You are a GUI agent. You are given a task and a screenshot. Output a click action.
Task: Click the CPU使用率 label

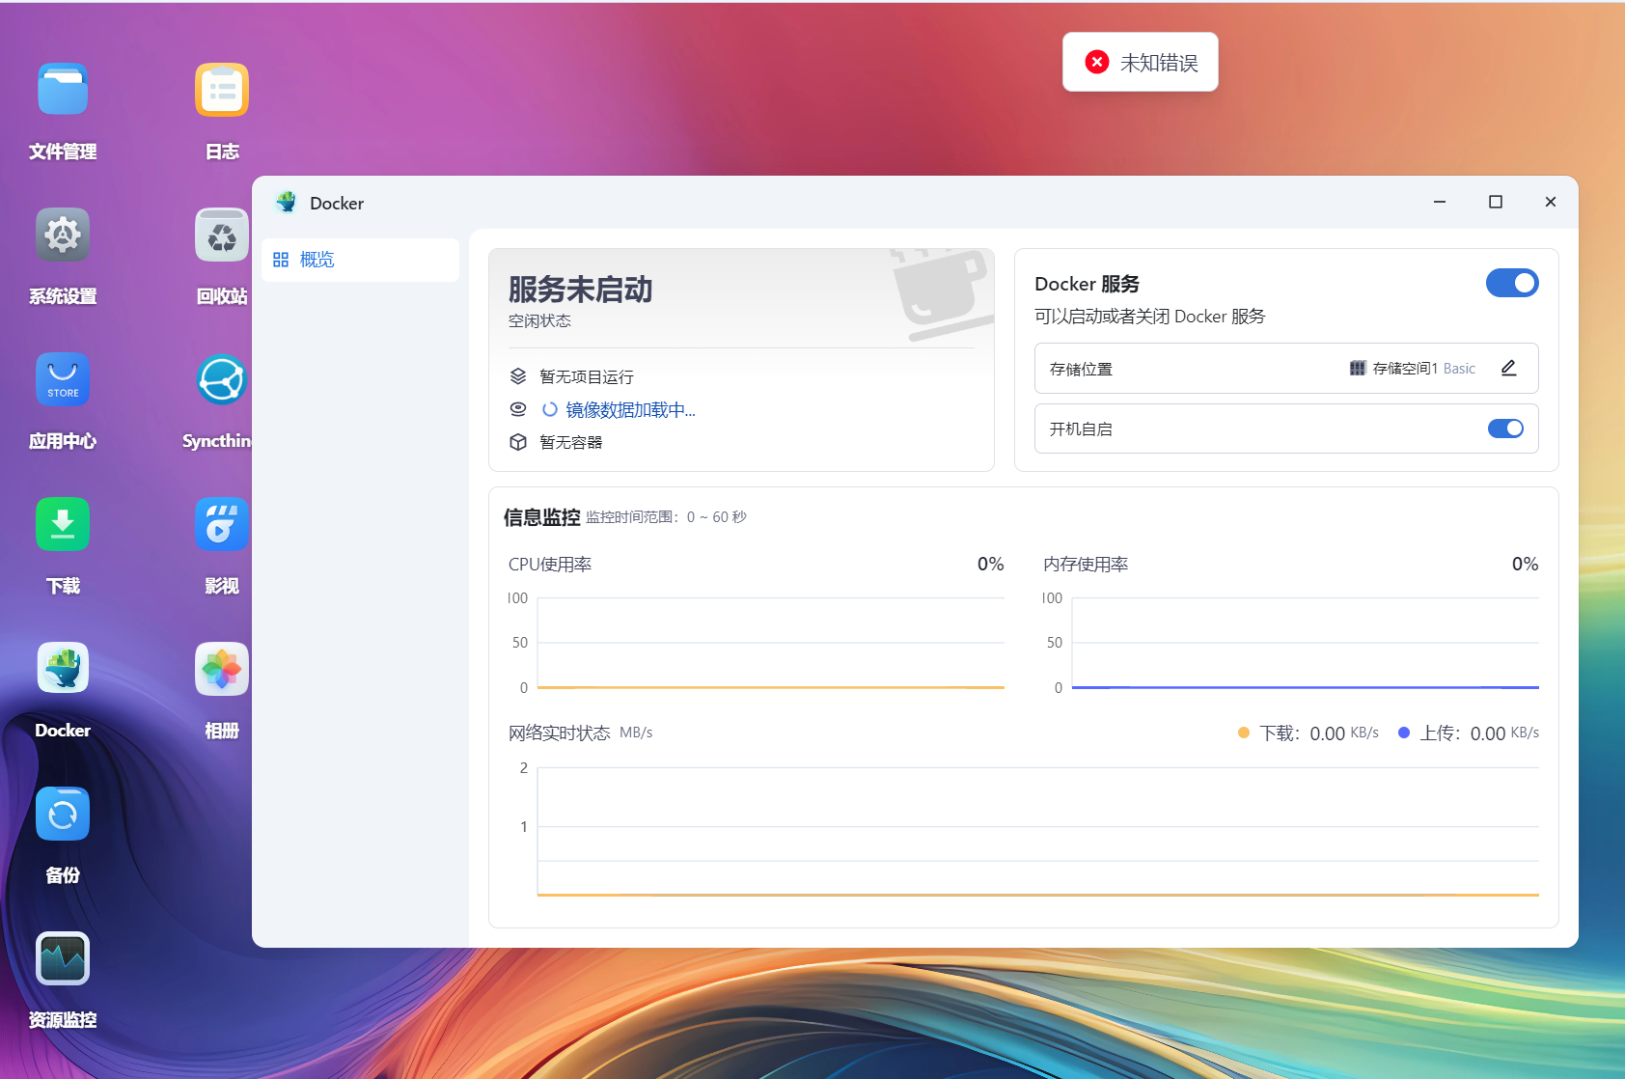[x=550, y=564]
